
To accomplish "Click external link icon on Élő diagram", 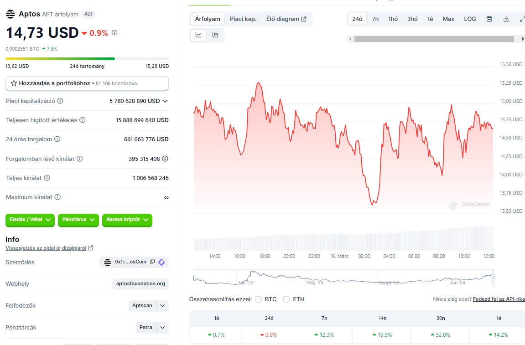I will click(304, 19).
